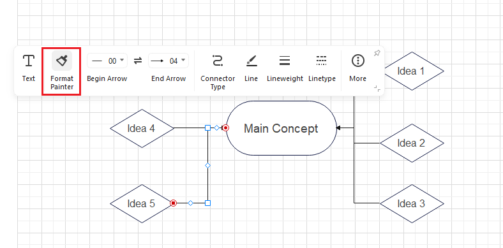Click the toolbar collapse corner icon

click(377, 89)
